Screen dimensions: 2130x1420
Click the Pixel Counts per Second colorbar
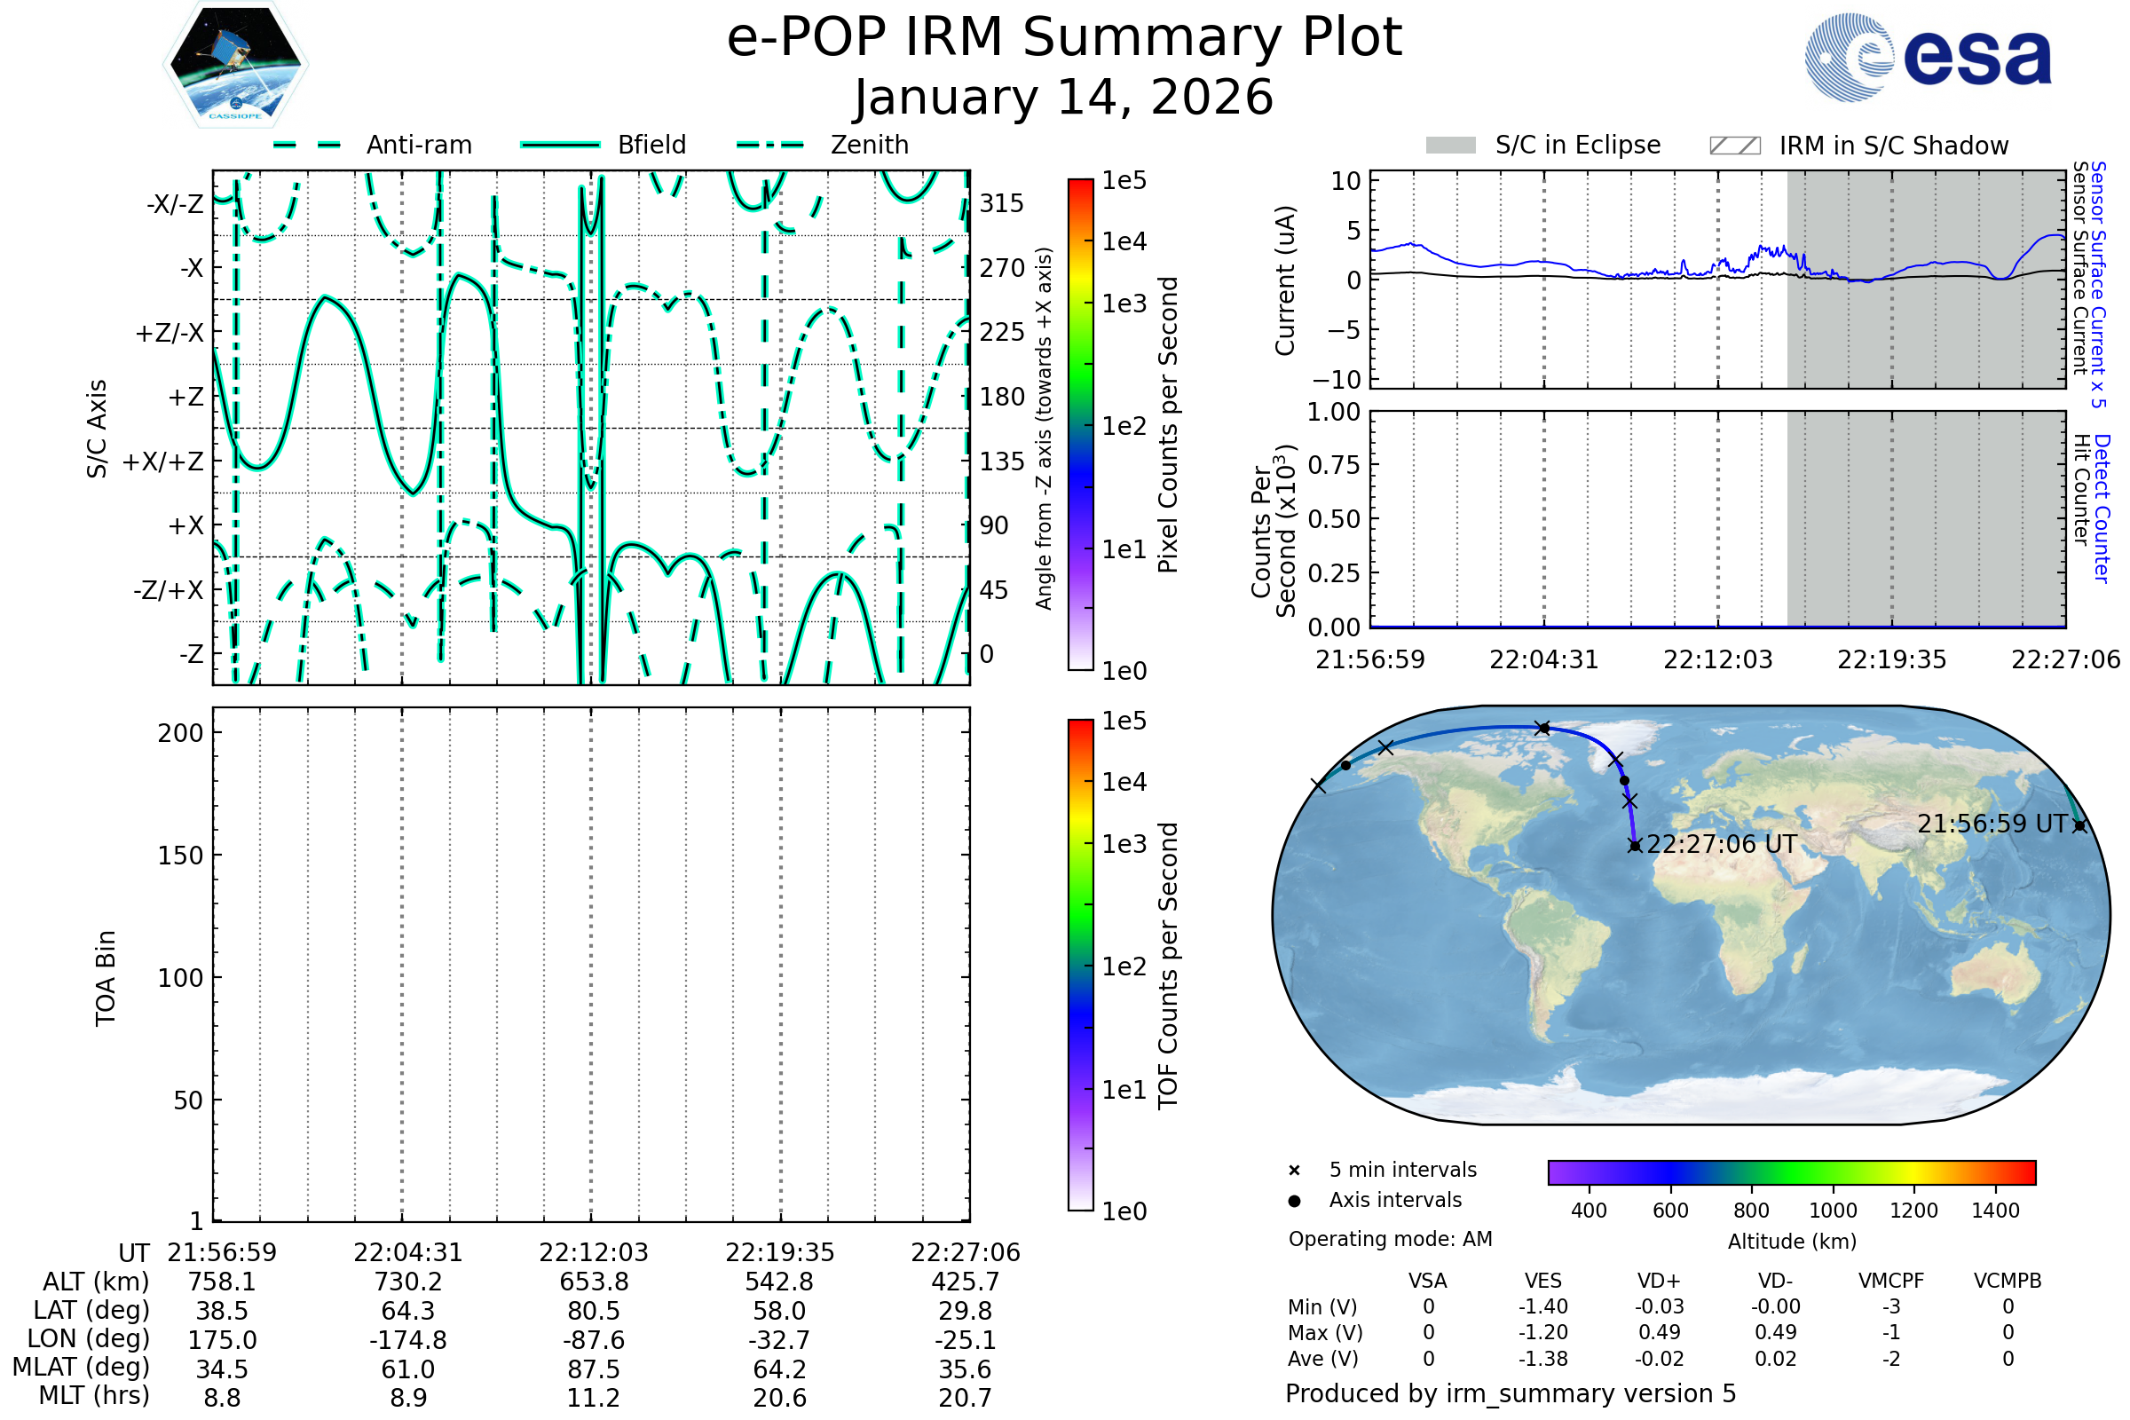coord(1080,425)
